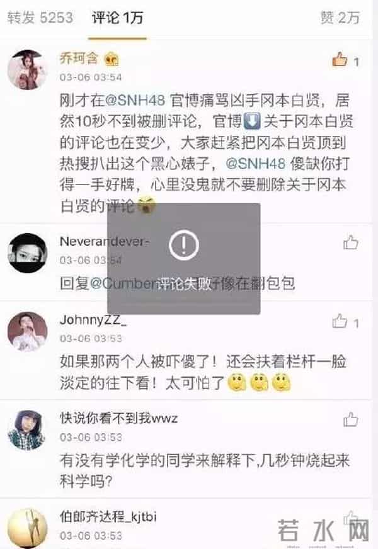Tap the thumbs-up on JohnnyZZ_'s comment
This screenshot has height=549, width=378.
[x=340, y=321]
